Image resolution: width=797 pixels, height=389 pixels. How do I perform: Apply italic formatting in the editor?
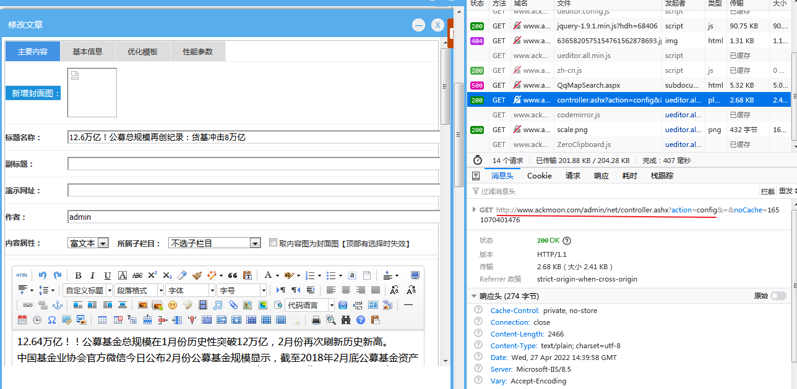tap(93, 275)
